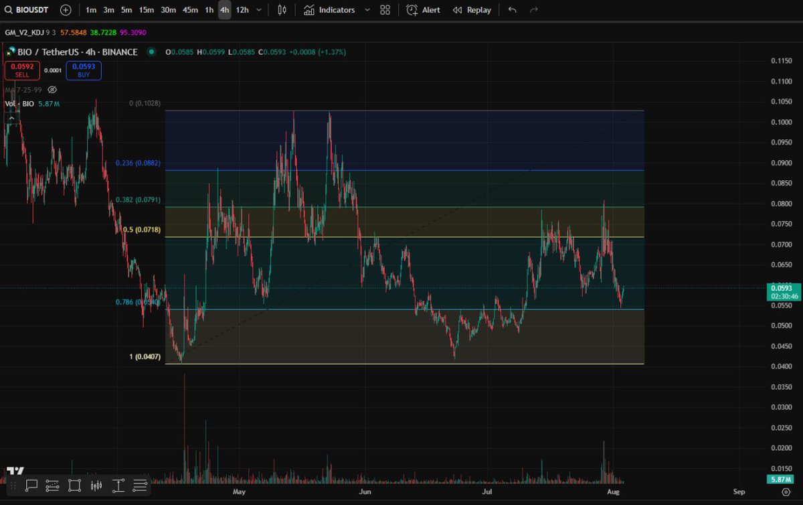Switch to the 1h timeframe

click(x=209, y=10)
